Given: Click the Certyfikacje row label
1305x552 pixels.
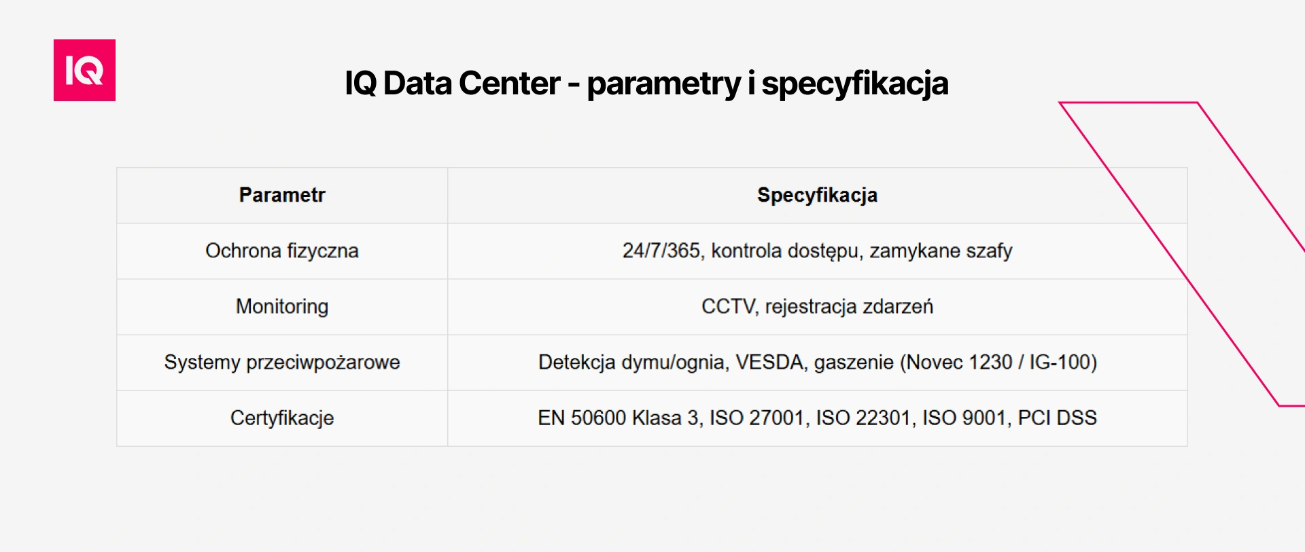Looking at the screenshot, I should pyautogui.click(x=282, y=418).
